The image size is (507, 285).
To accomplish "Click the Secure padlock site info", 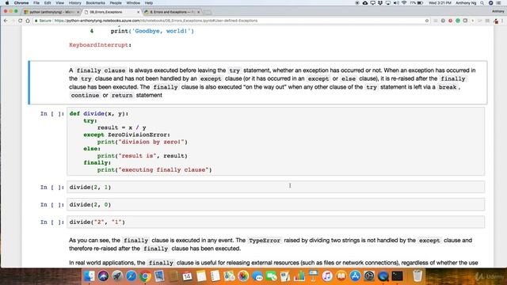I will tap(44, 21).
